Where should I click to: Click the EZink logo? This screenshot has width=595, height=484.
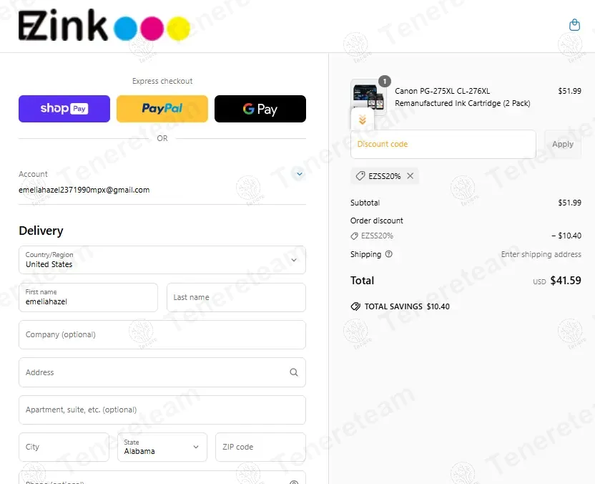pyautogui.click(x=104, y=25)
